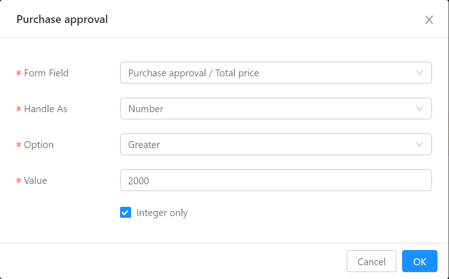Click the 'Value' field label
Viewport: 449px width, 279px height.
click(x=35, y=181)
